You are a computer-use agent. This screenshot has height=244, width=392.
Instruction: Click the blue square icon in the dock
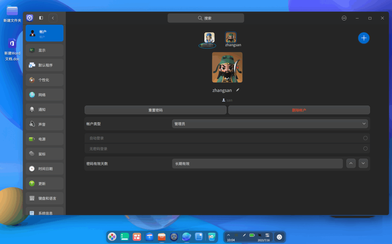[199, 236]
